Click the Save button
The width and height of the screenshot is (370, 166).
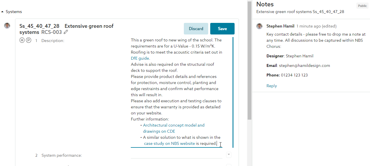[222, 29]
